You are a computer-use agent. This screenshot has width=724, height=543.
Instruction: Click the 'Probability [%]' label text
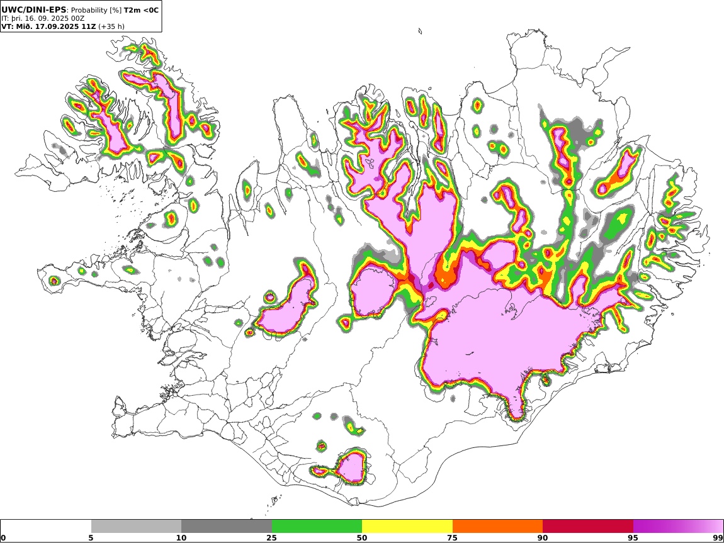96,10
